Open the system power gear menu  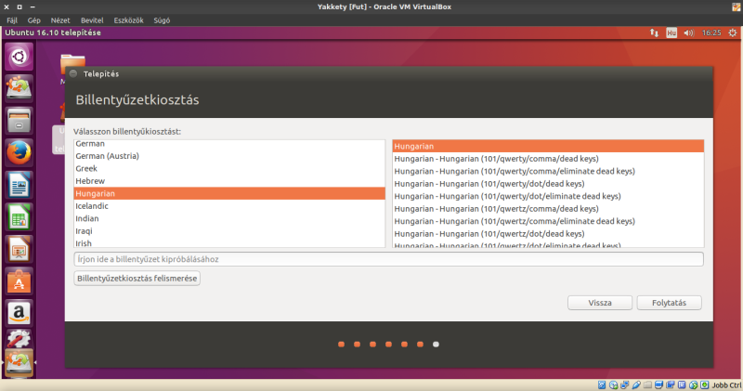pyautogui.click(x=731, y=33)
